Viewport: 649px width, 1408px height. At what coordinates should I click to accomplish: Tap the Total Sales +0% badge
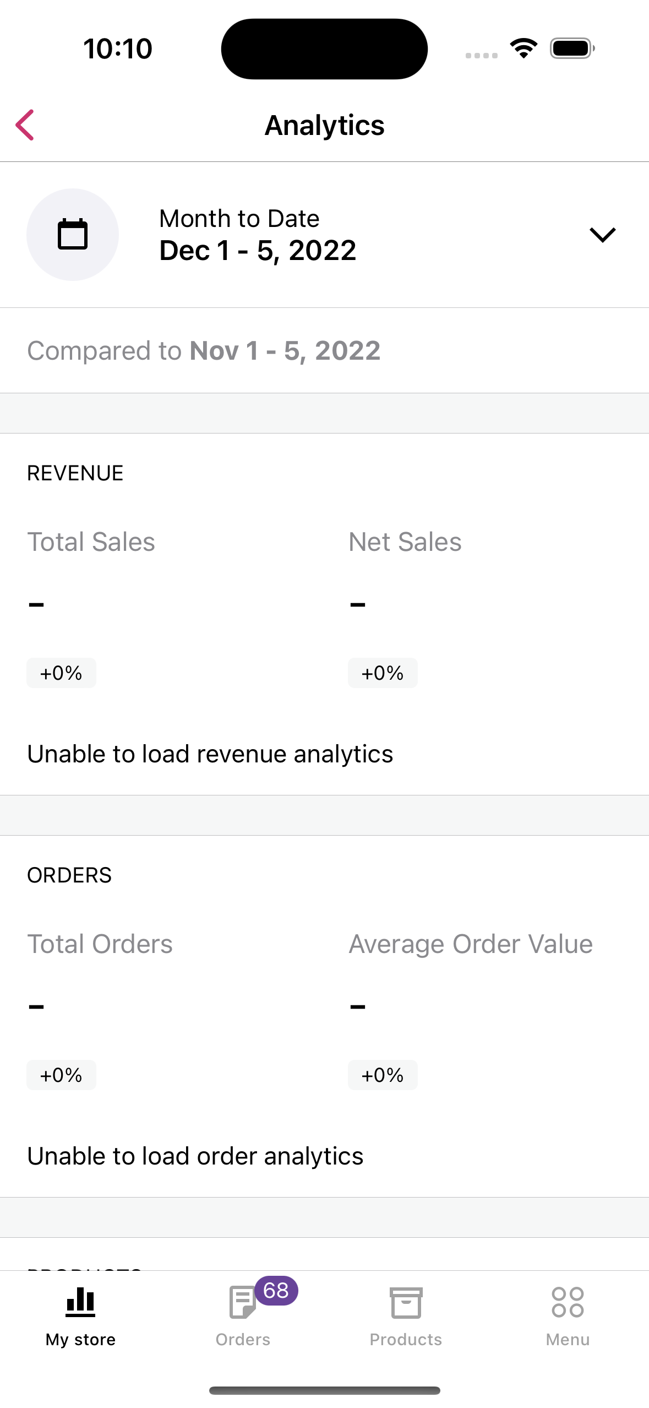(61, 673)
